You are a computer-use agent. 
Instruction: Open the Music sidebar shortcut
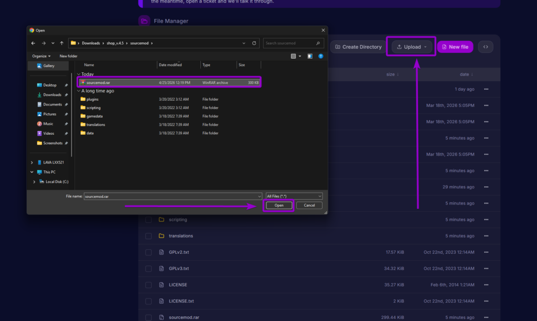point(49,124)
